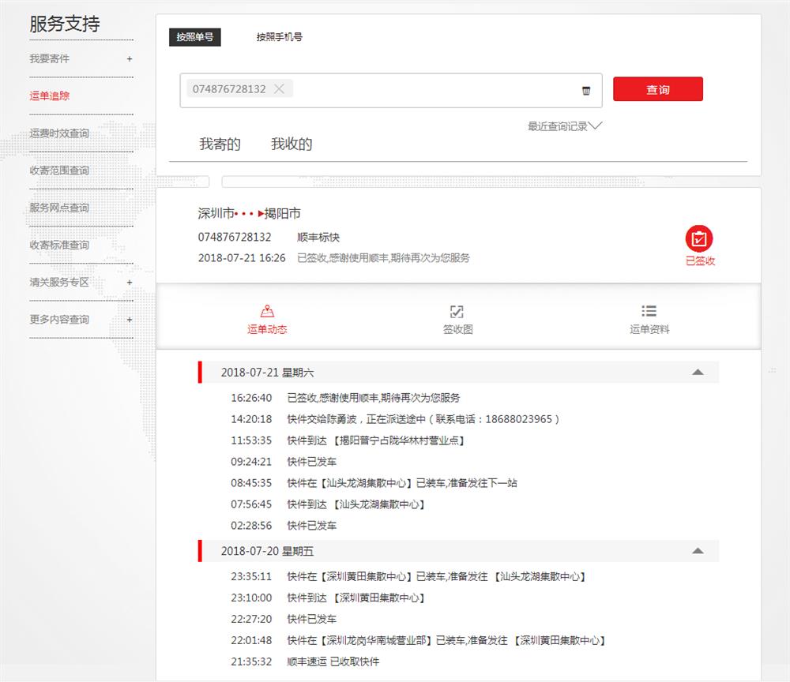This screenshot has height=682, width=790.
Task: Select 我收的 tab
Action: pyautogui.click(x=292, y=144)
